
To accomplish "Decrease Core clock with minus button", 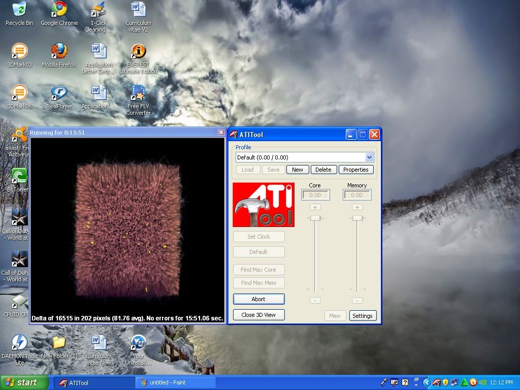I will [x=315, y=301].
